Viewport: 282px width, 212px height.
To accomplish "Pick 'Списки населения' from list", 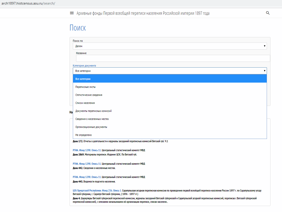I will point(85,103).
